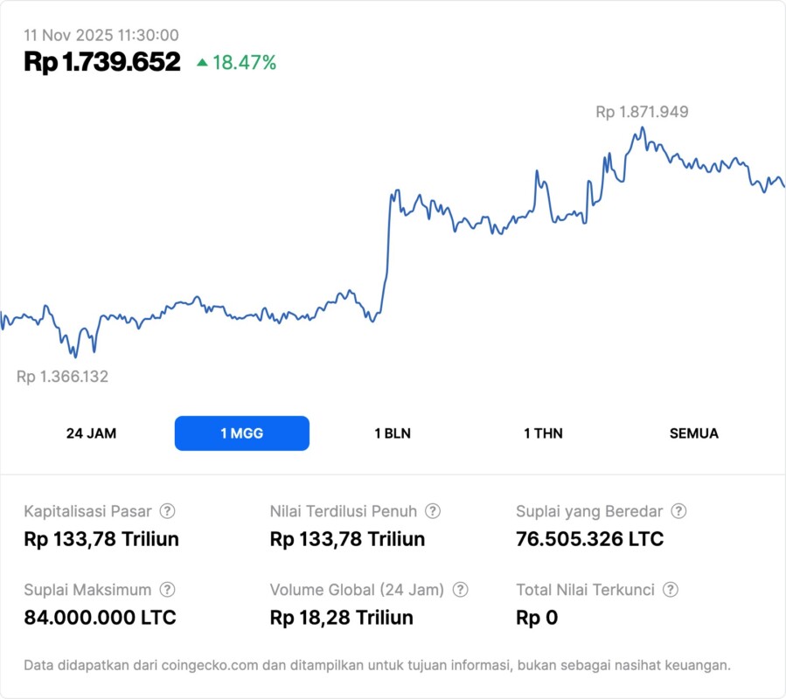Switch chart to 1 BLN range
This screenshot has width=786, height=699.
point(393,433)
